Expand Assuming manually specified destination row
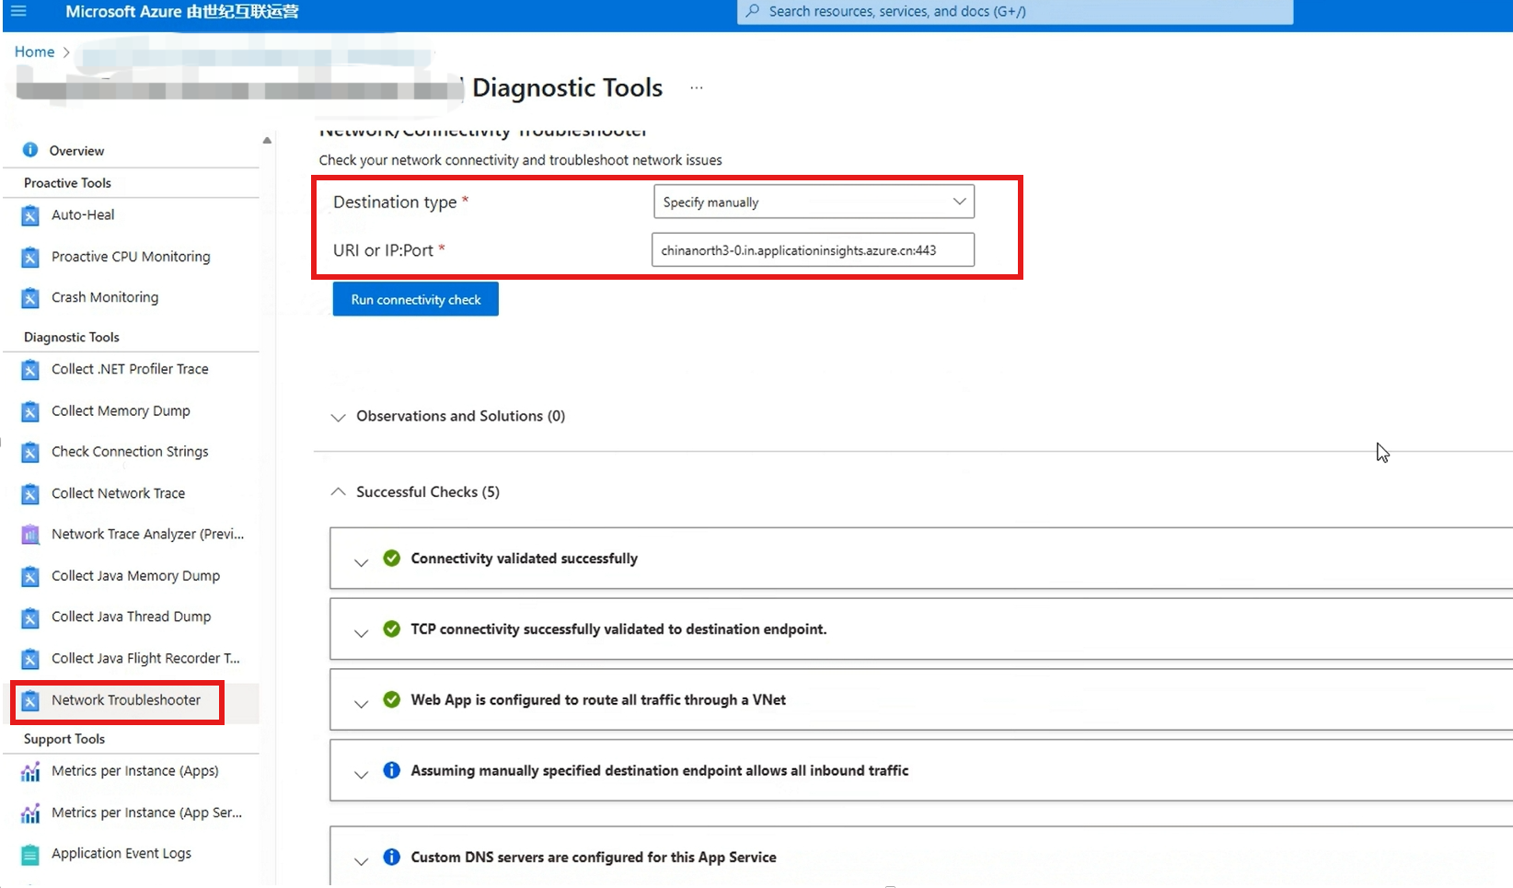1513x888 pixels. pyautogui.click(x=361, y=775)
